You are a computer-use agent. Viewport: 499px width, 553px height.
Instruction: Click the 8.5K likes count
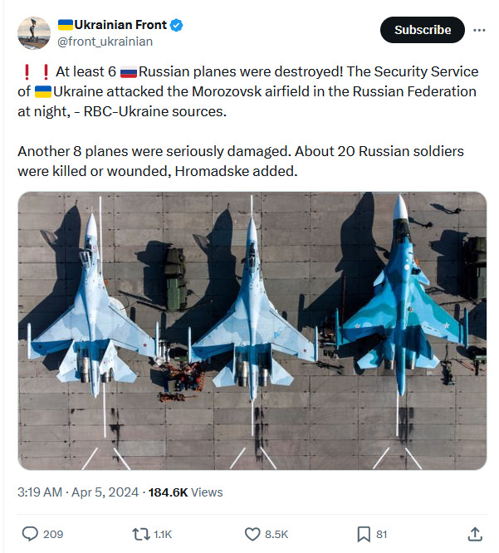[276, 534]
